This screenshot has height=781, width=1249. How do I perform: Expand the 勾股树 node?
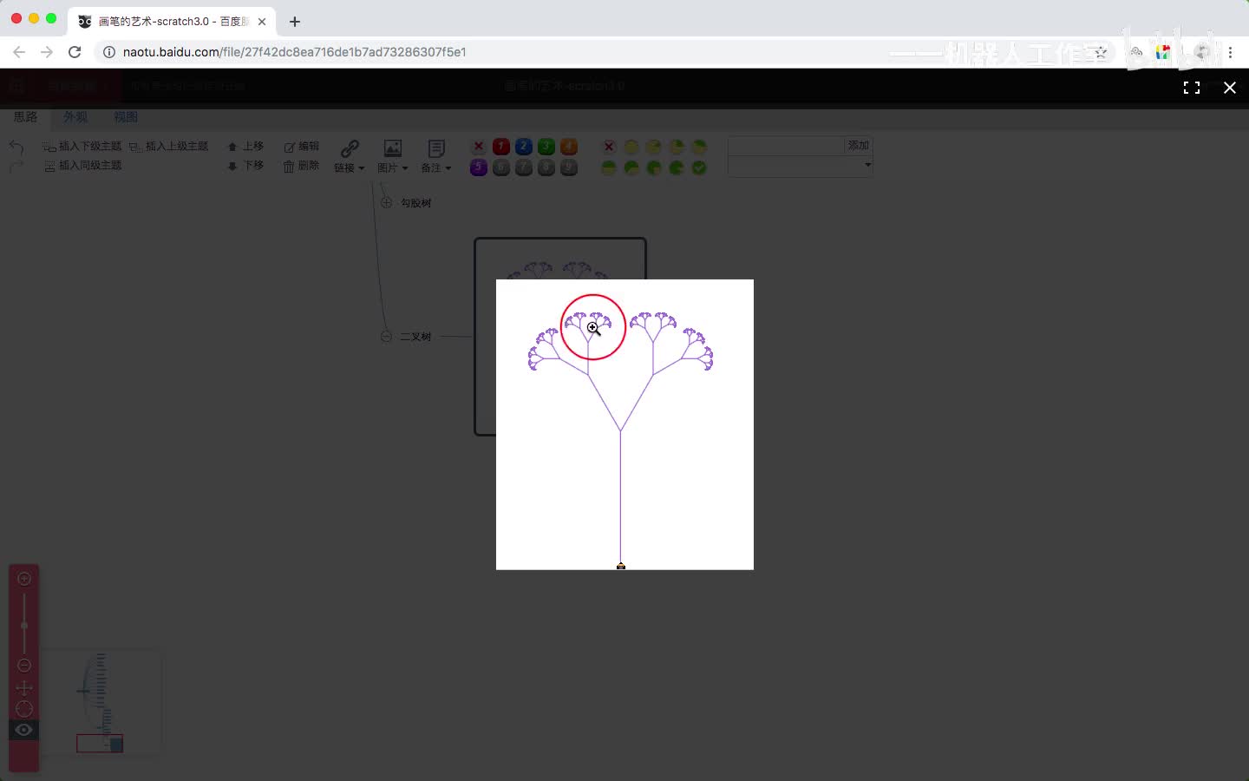(387, 203)
